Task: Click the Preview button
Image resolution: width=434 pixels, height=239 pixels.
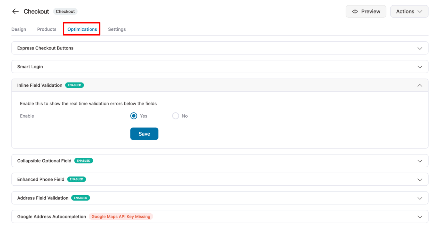Action: [366, 11]
